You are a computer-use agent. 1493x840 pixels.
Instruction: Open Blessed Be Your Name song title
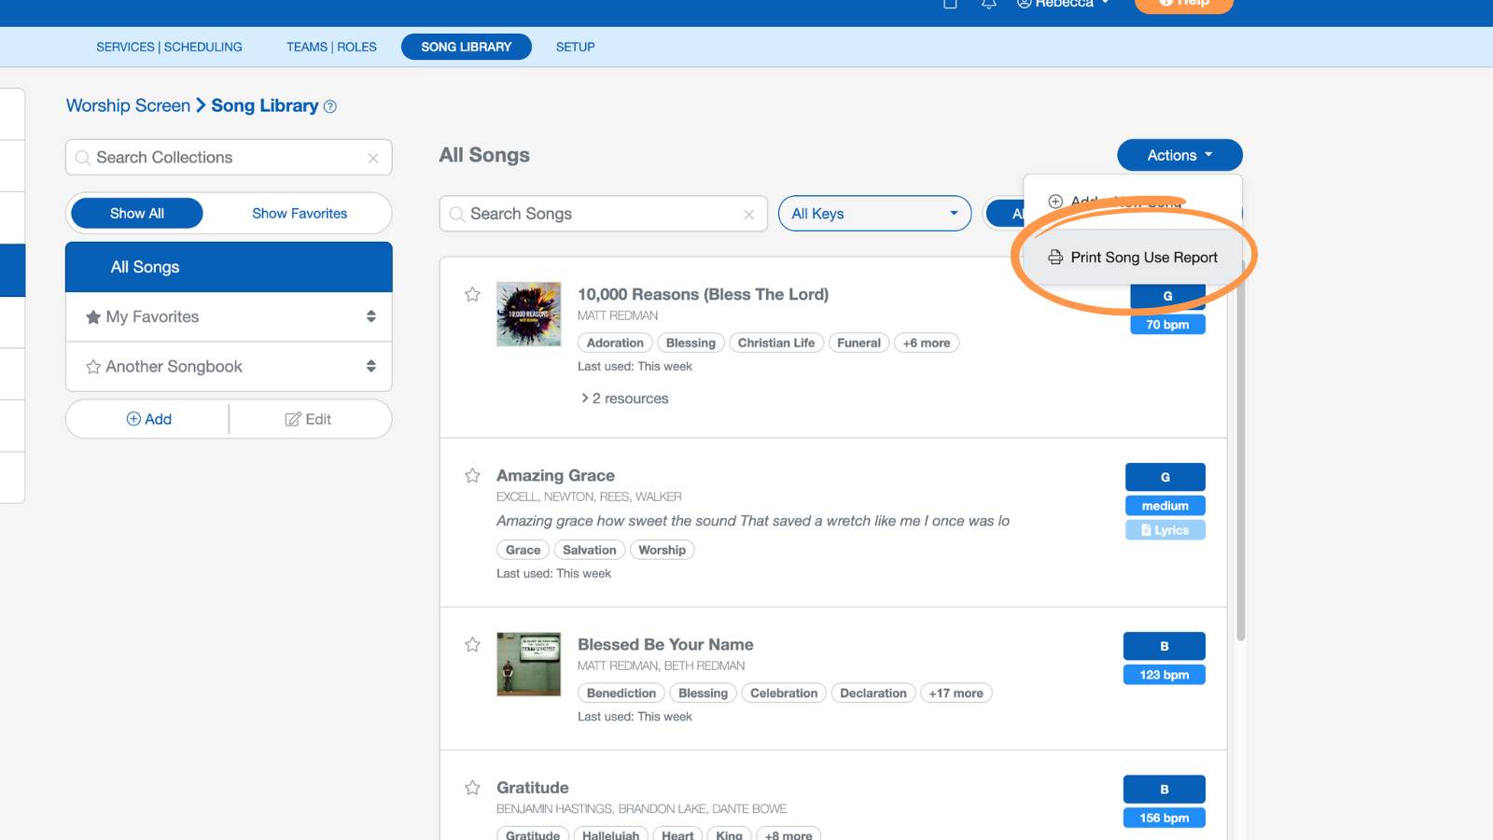coord(665,645)
